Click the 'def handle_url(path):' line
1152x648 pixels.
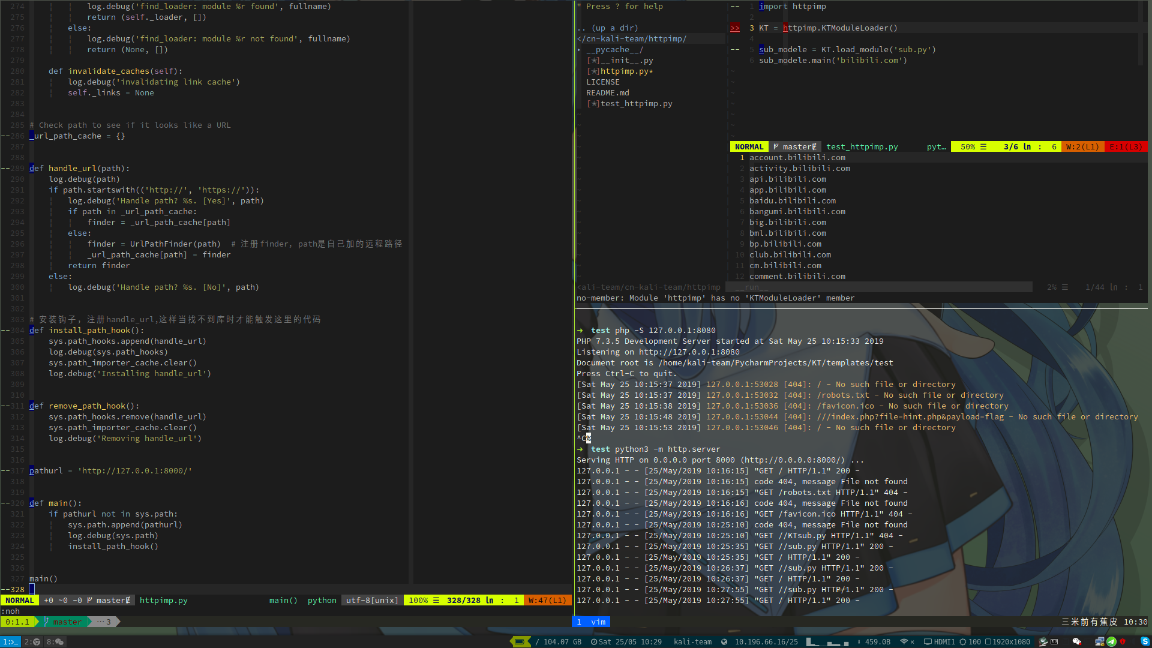[79, 169]
